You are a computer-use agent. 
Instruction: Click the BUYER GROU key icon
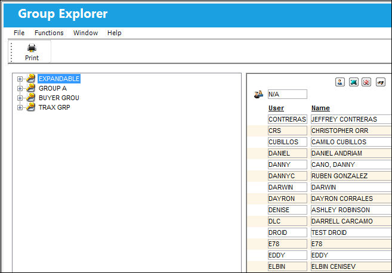[31, 97]
